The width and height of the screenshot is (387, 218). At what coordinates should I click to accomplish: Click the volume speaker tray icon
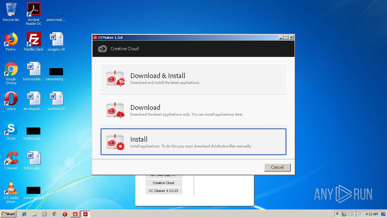(x=351, y=214)
